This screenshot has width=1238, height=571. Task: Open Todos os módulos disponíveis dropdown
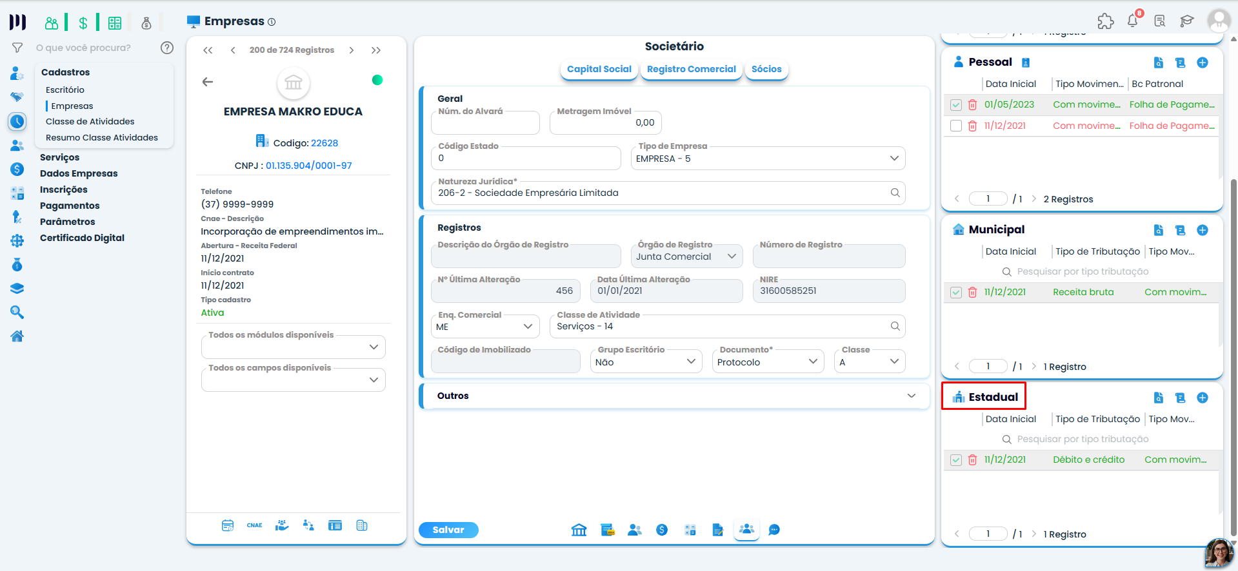coord(294,347)
